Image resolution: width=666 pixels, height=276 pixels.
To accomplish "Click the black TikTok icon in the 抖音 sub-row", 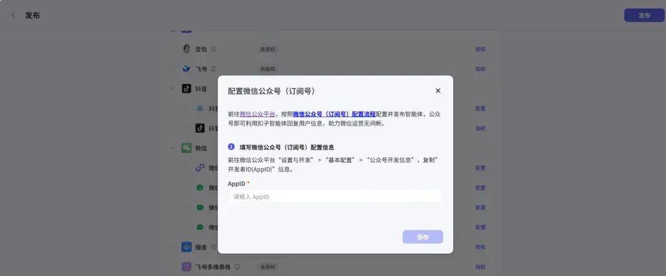I will pos(200,128).
